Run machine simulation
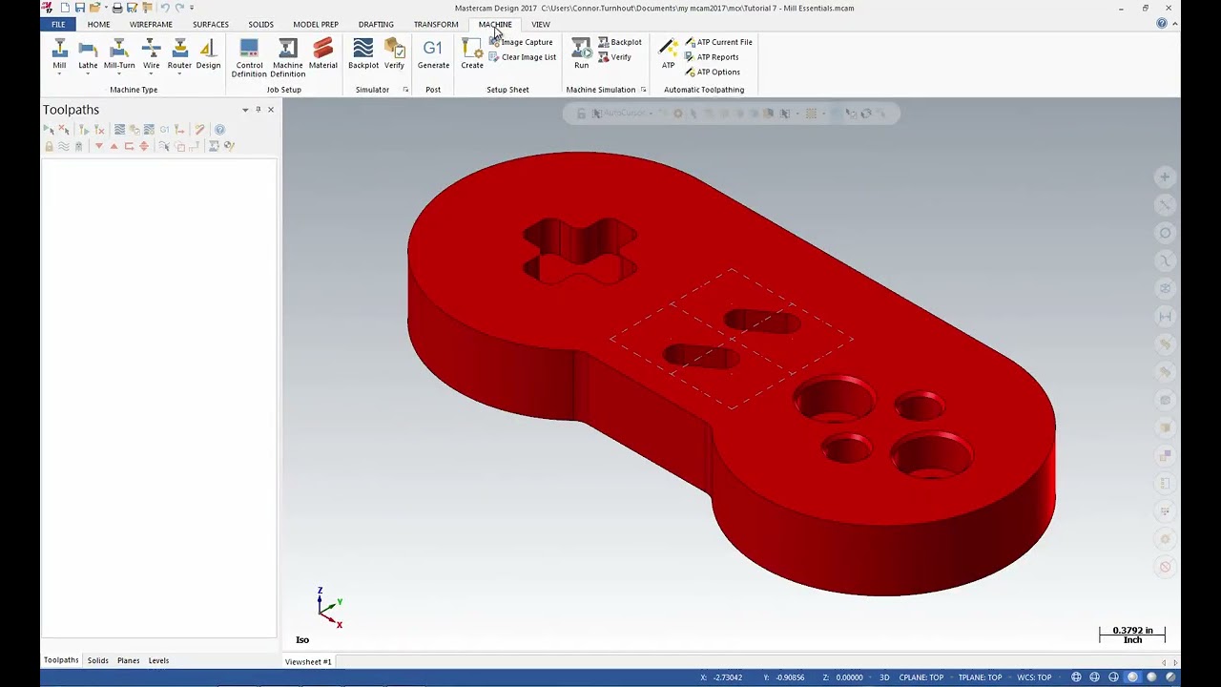This screenshot has width=1221, height=687. pos(581,54)
